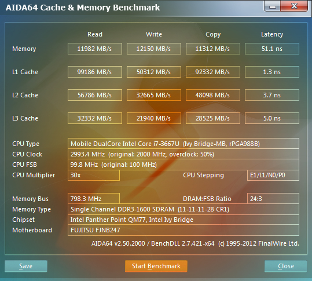Screen dimensions: 312x281
Task: Click the Motherboard FUJITSU FJNB247 field
Action: tap(183, 230)
